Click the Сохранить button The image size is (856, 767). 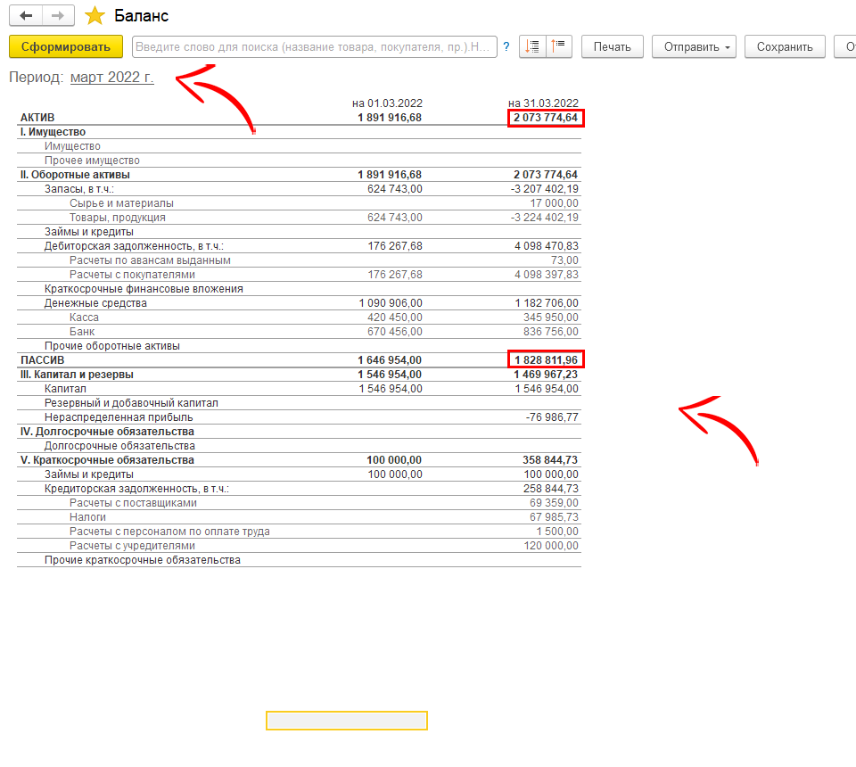click(x=785, y=47)
